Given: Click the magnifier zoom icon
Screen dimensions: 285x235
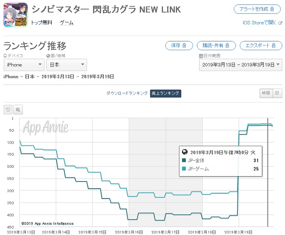Looking at the screenshot, I should [18, 109].
